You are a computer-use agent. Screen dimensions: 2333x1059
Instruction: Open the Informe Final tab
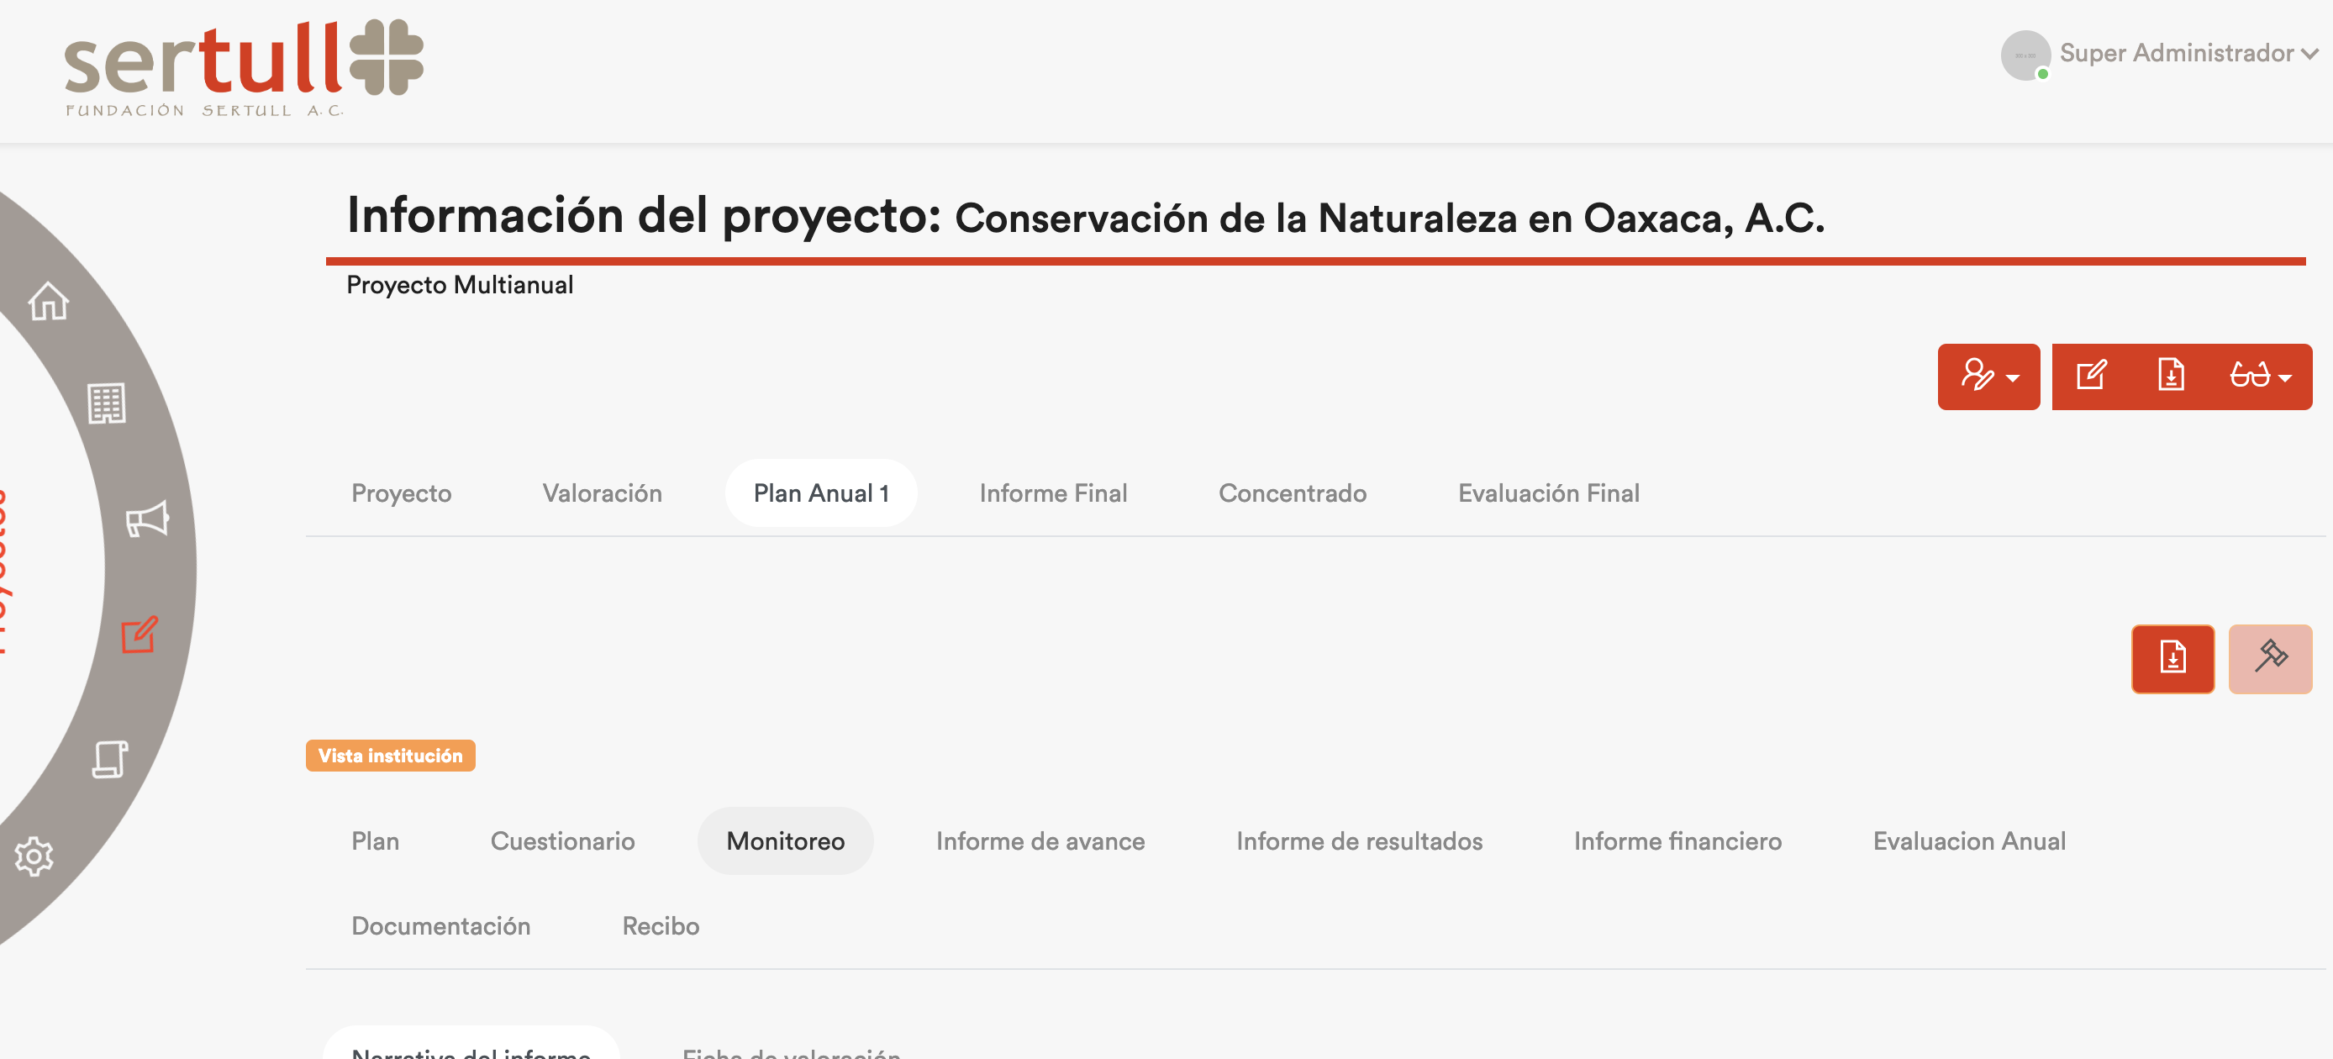coord(1053,493)
